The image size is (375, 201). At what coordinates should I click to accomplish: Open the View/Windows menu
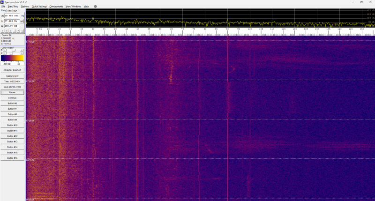(74, 7)
